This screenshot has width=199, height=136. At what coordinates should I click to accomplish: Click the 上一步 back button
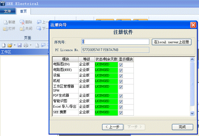[113, 127]
